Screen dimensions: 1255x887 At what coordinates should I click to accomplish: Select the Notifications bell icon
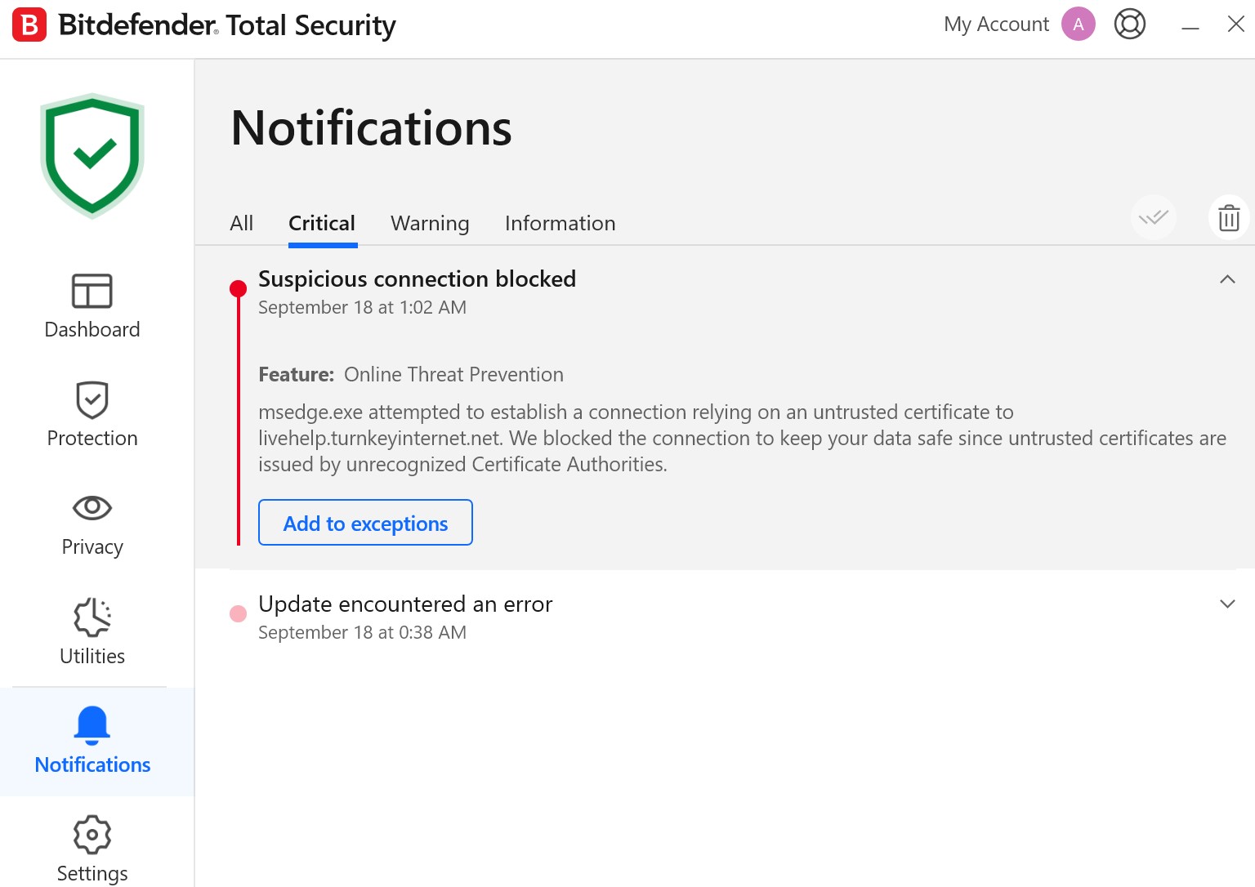pyautogui.click(x=92, y=725)
